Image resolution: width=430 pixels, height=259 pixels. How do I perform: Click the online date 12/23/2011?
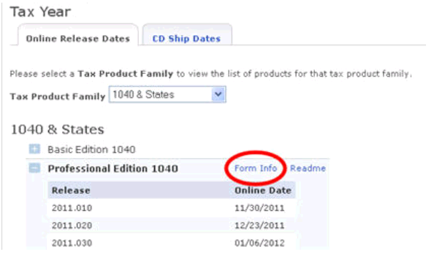259,225
